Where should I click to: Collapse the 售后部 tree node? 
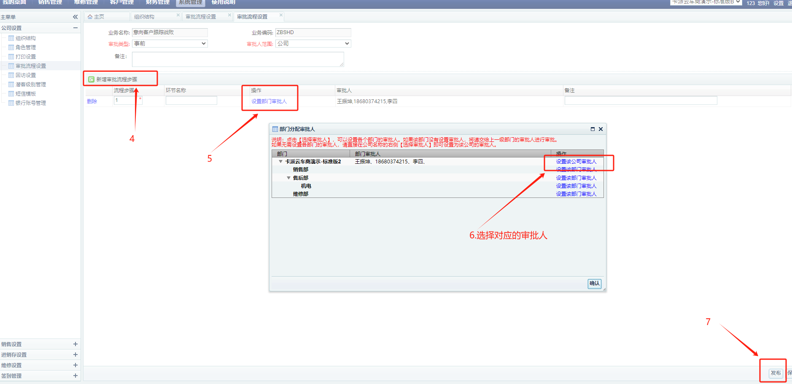(288, 178)
